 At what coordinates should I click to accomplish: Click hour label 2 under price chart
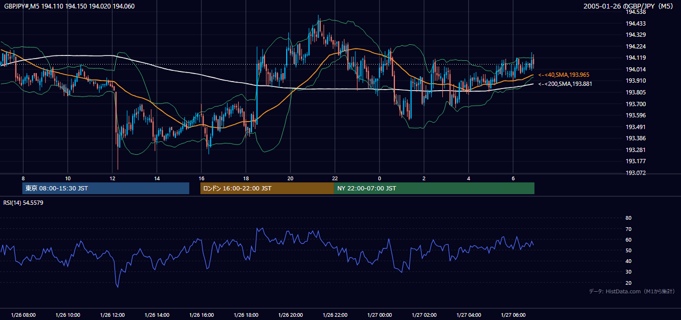pyautogui.click(x=424, y=178)
